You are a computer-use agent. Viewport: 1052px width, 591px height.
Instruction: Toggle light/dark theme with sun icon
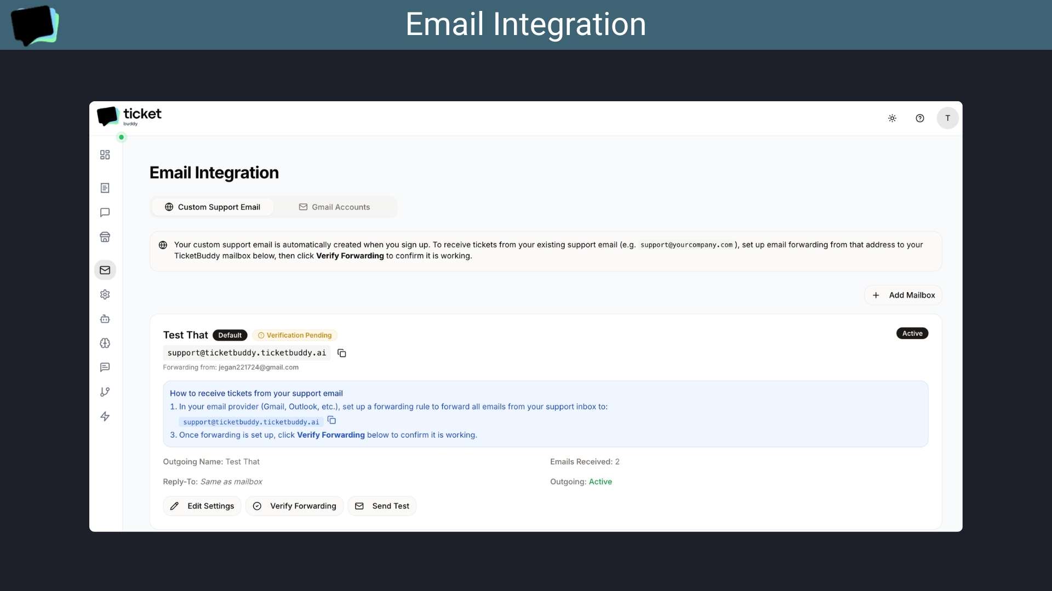[892, 118]
